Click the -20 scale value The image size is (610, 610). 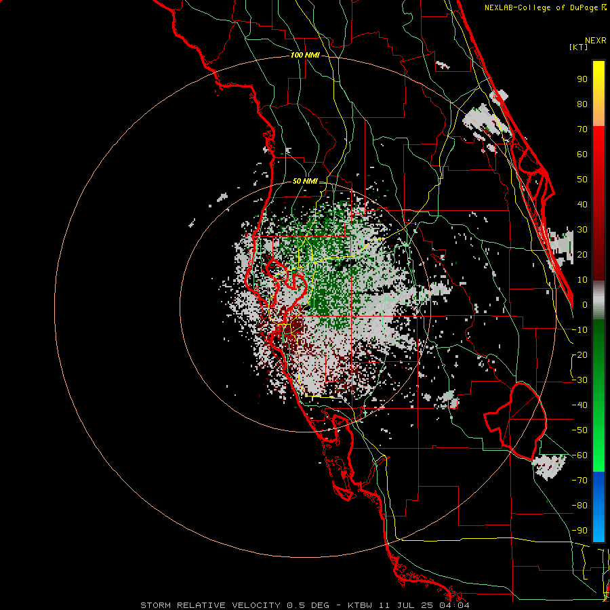(579, 354)
